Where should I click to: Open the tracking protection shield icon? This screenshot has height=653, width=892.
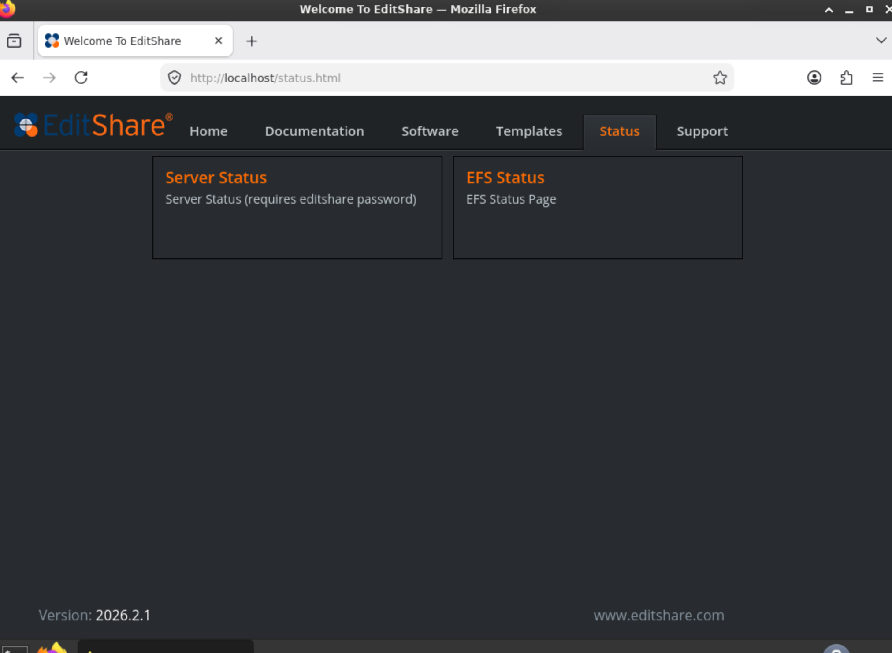pos(175,78)
